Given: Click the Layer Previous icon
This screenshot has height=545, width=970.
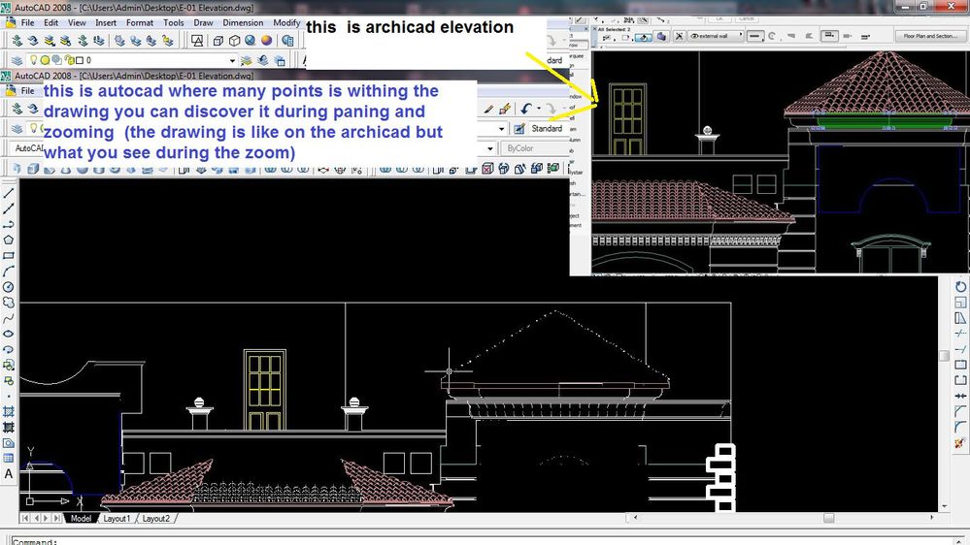Looking at the screenshot, I should tap(263, 60).
